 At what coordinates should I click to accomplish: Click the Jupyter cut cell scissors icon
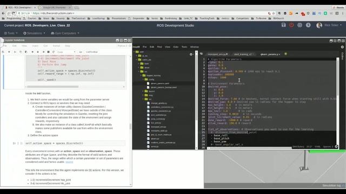[15, 52]
